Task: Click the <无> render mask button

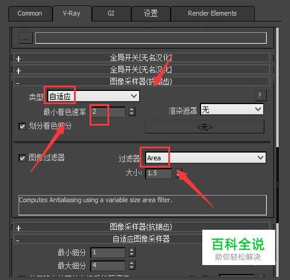Action: (x=205, y=127)
